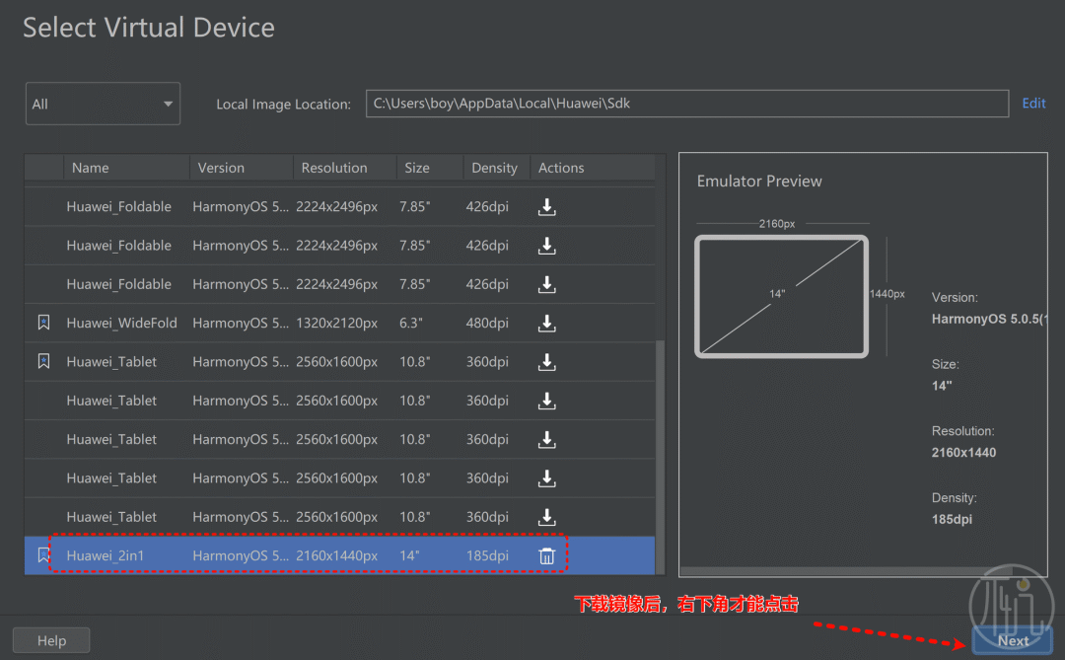Click the device list vertical scrollbar
Screen dimensions: 1065x660
[660, 457]
